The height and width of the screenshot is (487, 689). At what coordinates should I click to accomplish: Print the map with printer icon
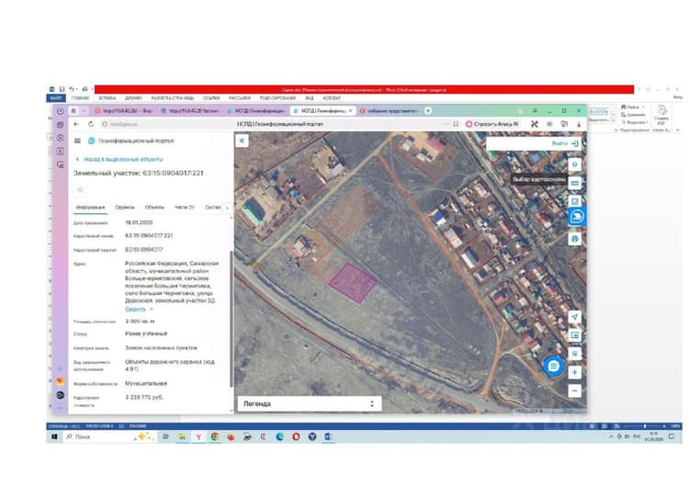[x=575, y=239]
